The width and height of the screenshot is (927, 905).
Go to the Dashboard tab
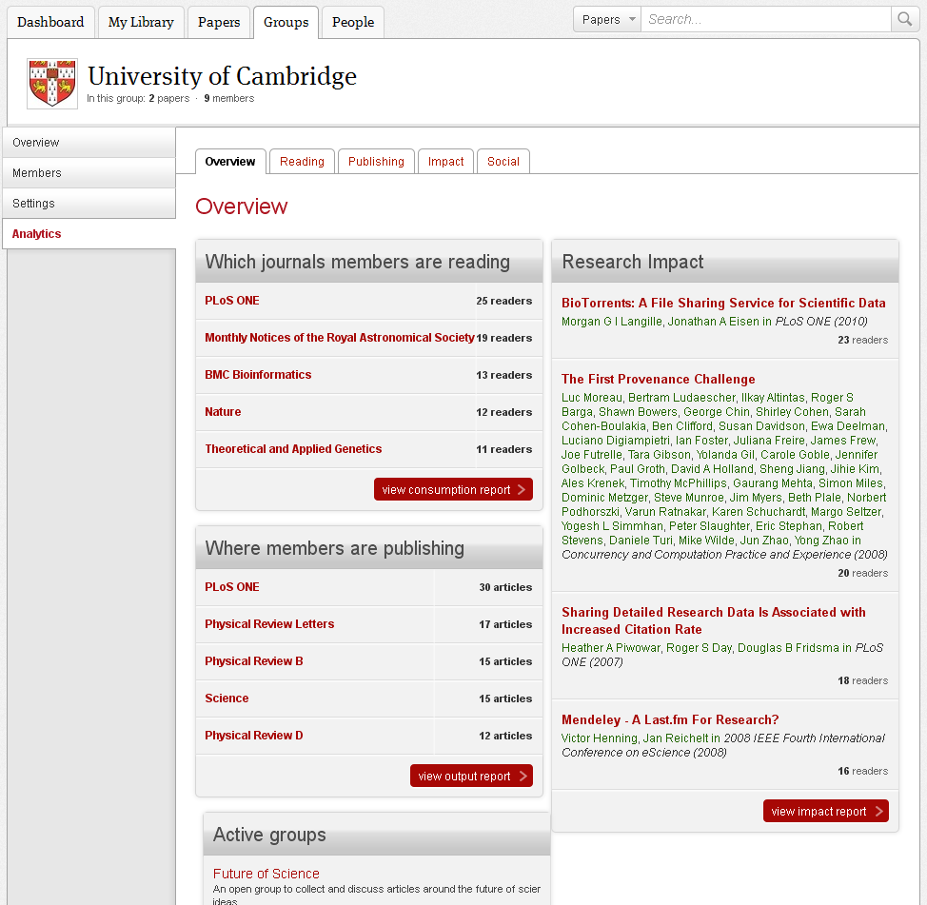[50, 23]
